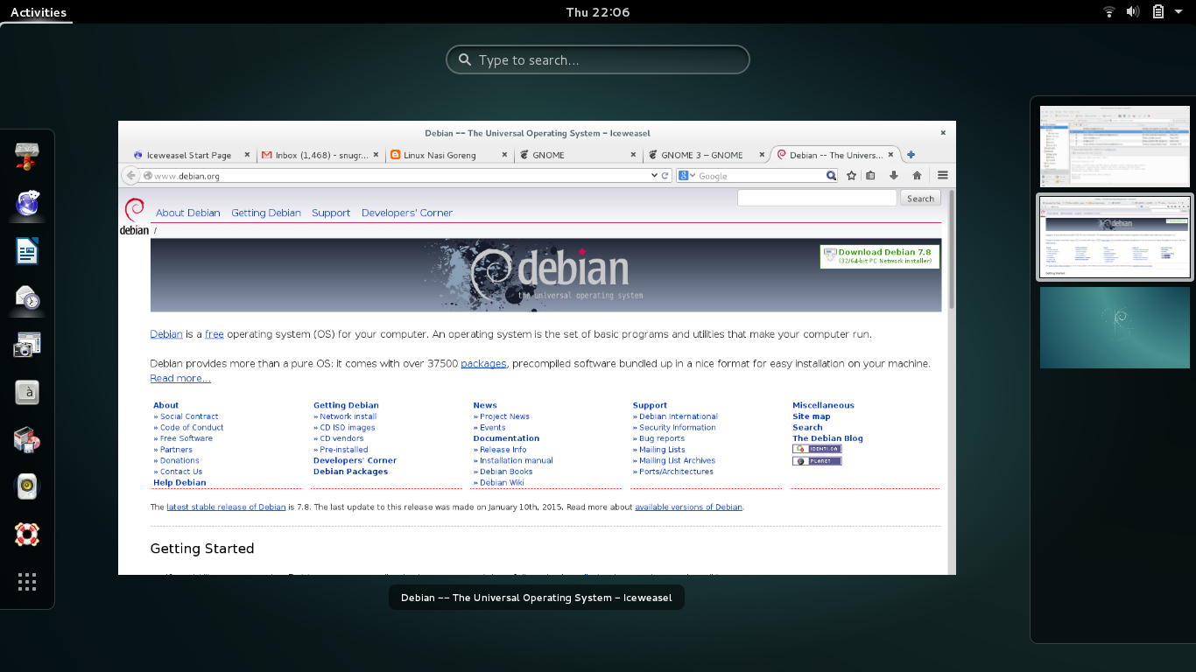Open the Help lifebuoy icon in dock

27,535
